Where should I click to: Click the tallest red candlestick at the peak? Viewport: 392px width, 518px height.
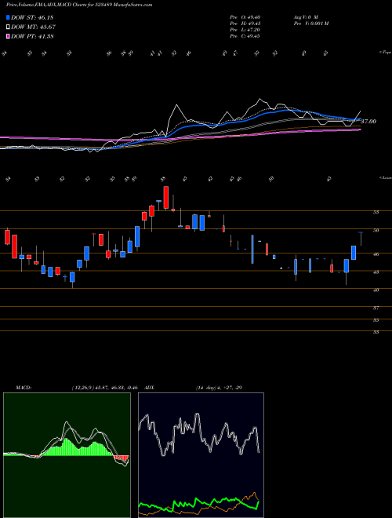tap(166, 198)
